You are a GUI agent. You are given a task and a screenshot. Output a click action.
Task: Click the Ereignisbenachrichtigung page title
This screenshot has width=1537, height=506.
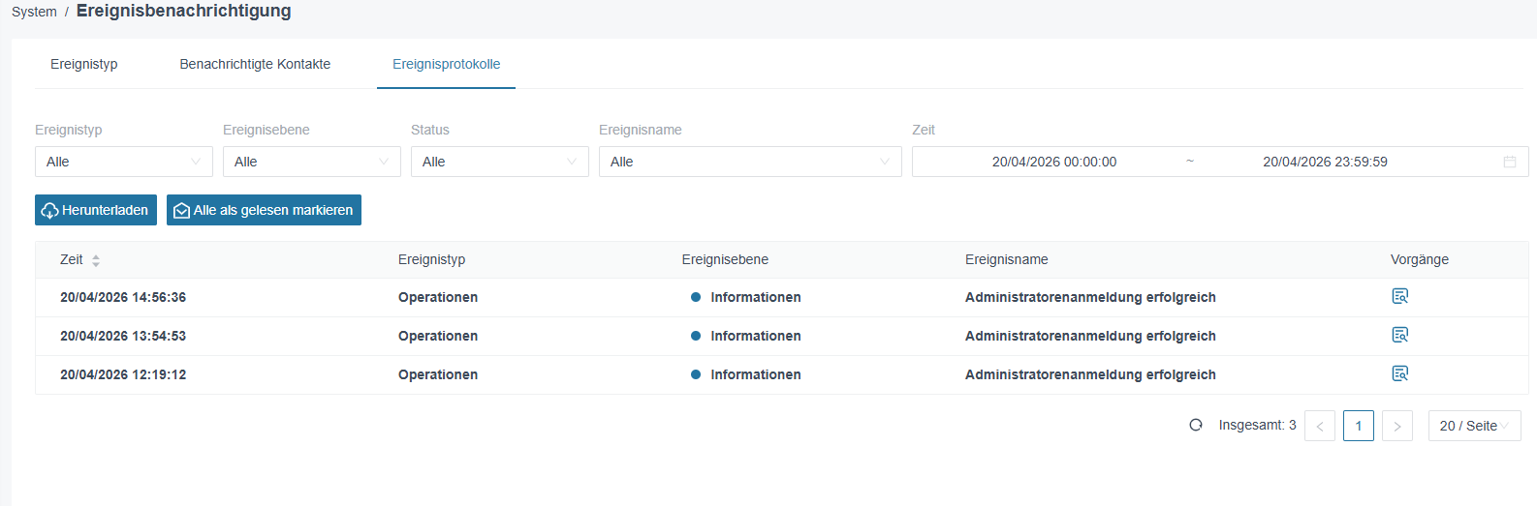pos(184,11)
